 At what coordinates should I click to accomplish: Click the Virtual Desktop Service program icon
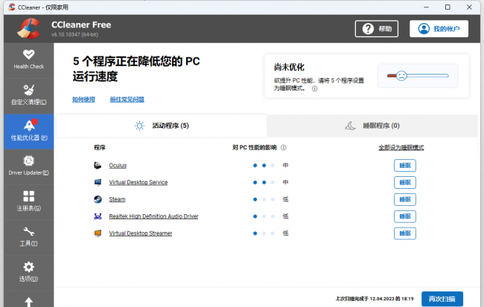coord(98,182)
